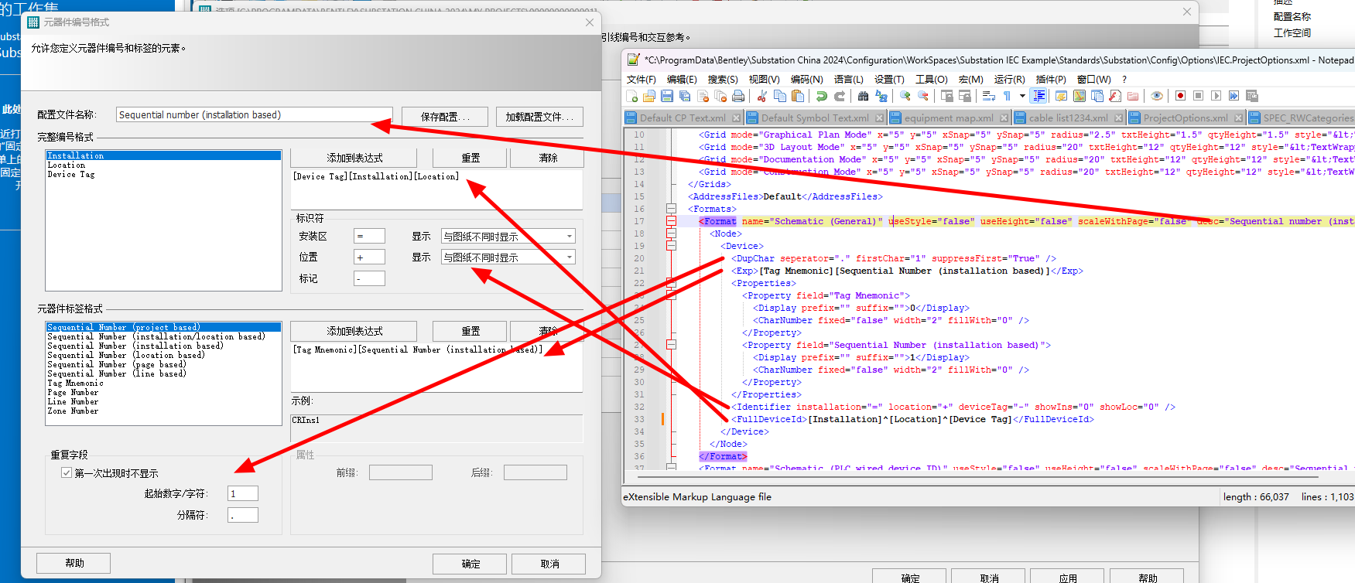Select 'Line Number' in the tag format list
Image resolution: width=1355 pixels, height=583 pixels.
coord(73,402)
